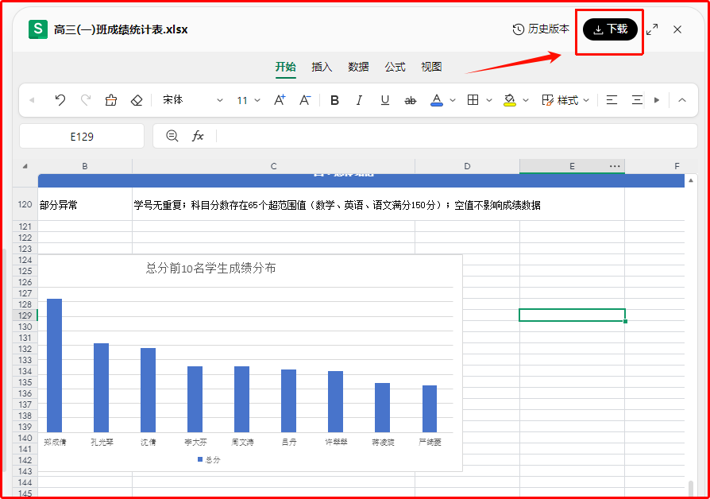Image resolution: width=710 pixels, height=499 pixels.
Task: Click the clear formatting eraser icon
Action: click(135, 100)
